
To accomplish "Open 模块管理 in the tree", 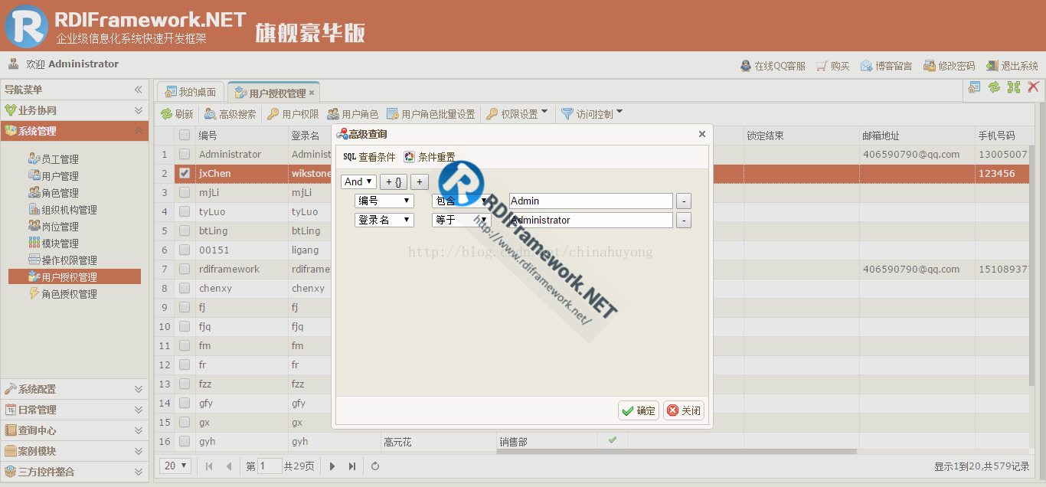I will [60, 243].
